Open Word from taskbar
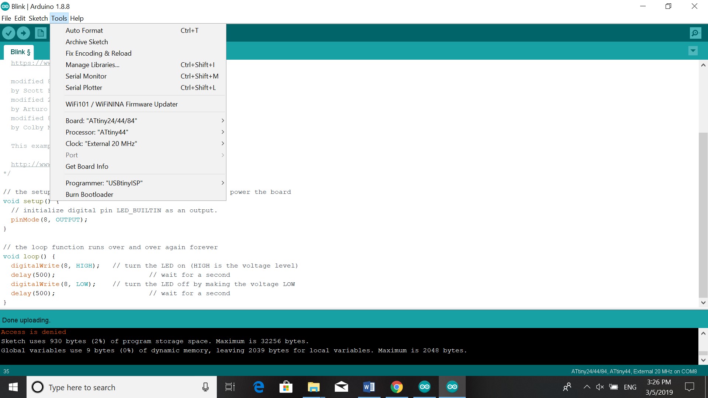The height and width of the screenshot is (398, 708). 369,387
